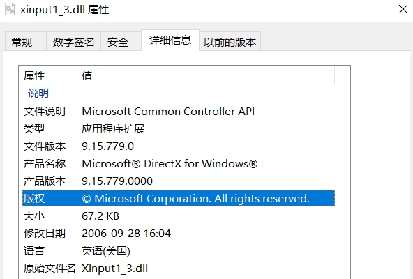Close the xinput1_3.dll properties dialog
Image resolution: width=413 pixels, height=279 pixels.
(x=403, y=9)
